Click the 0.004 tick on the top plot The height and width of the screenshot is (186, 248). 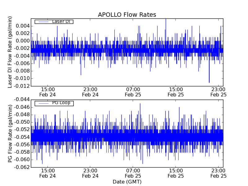click(21, 26)
